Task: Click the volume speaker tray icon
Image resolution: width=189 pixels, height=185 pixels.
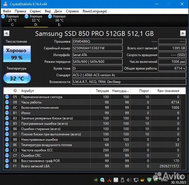Action: [x=129, y=180]
